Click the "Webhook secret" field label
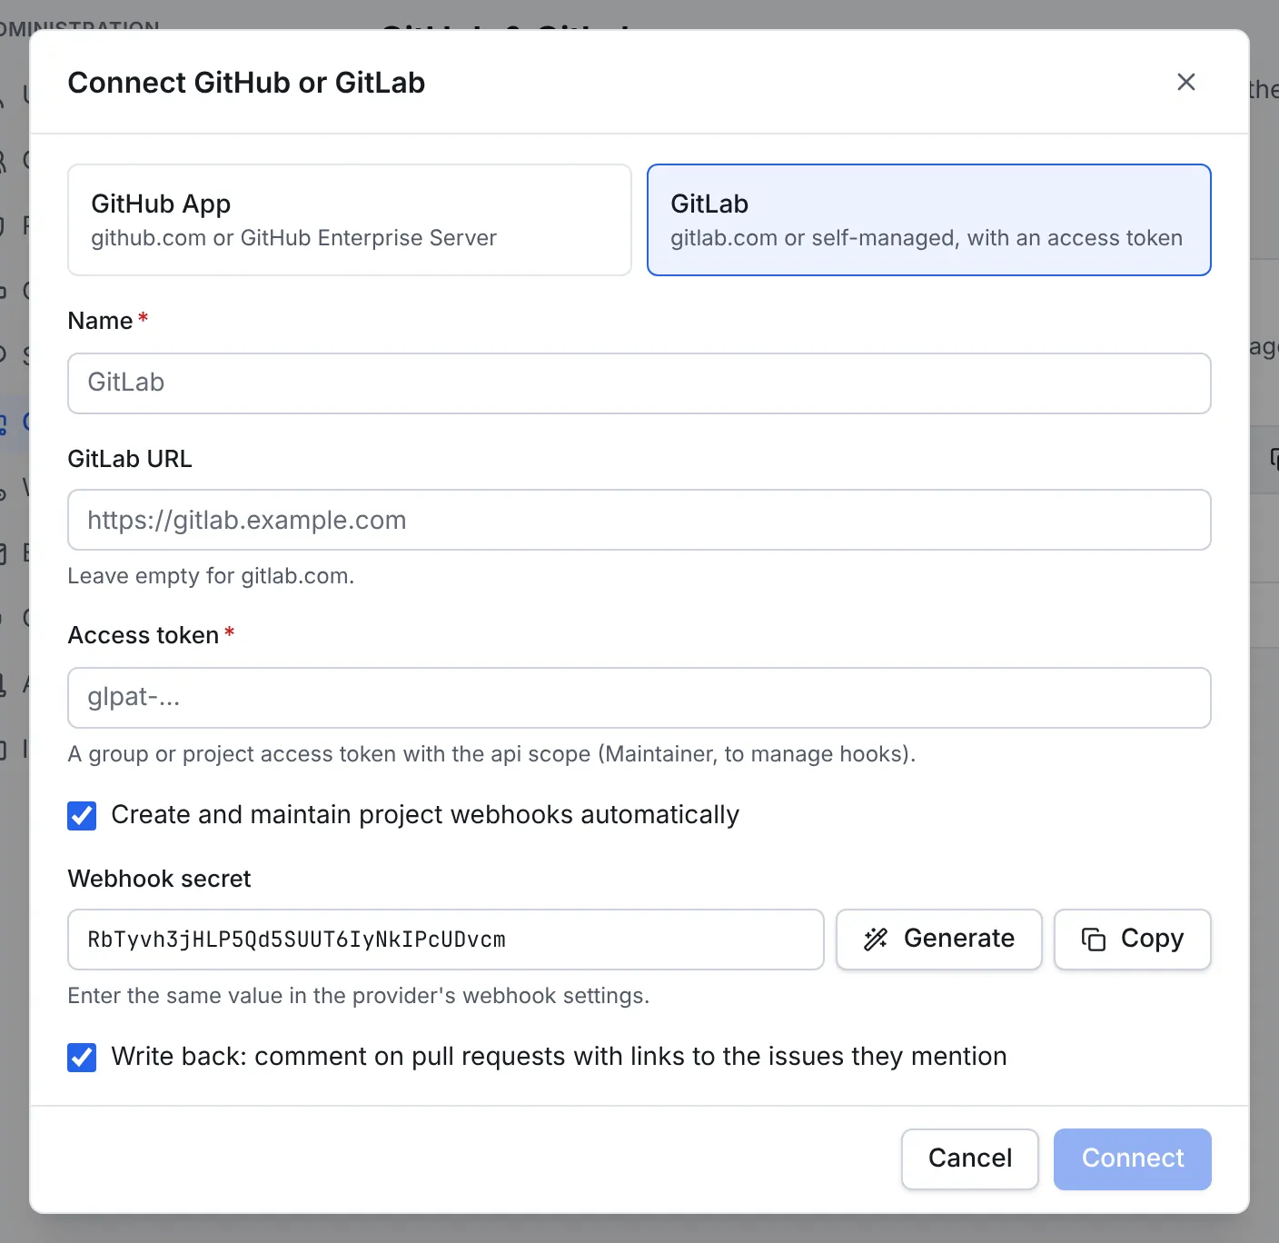Screen dimensions: 1279x1243 click(x=159, y=879)
